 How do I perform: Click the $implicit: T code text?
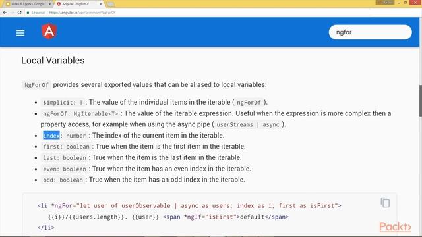(x=63, y=103)
